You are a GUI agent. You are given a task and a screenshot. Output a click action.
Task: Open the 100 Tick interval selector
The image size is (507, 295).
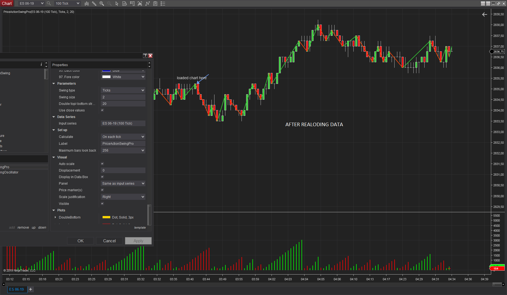click(67, 4)
